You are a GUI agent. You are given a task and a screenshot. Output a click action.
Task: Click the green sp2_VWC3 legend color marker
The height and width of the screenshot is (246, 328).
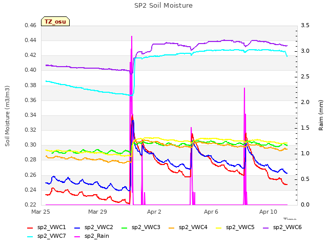pos(125,228)
